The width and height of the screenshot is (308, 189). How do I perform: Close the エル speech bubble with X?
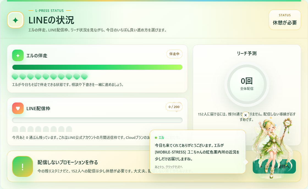[246, 115]
